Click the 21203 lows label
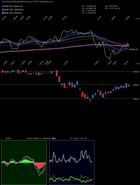The height and width of the screenshot is (185, 140). tap(5, 63)
